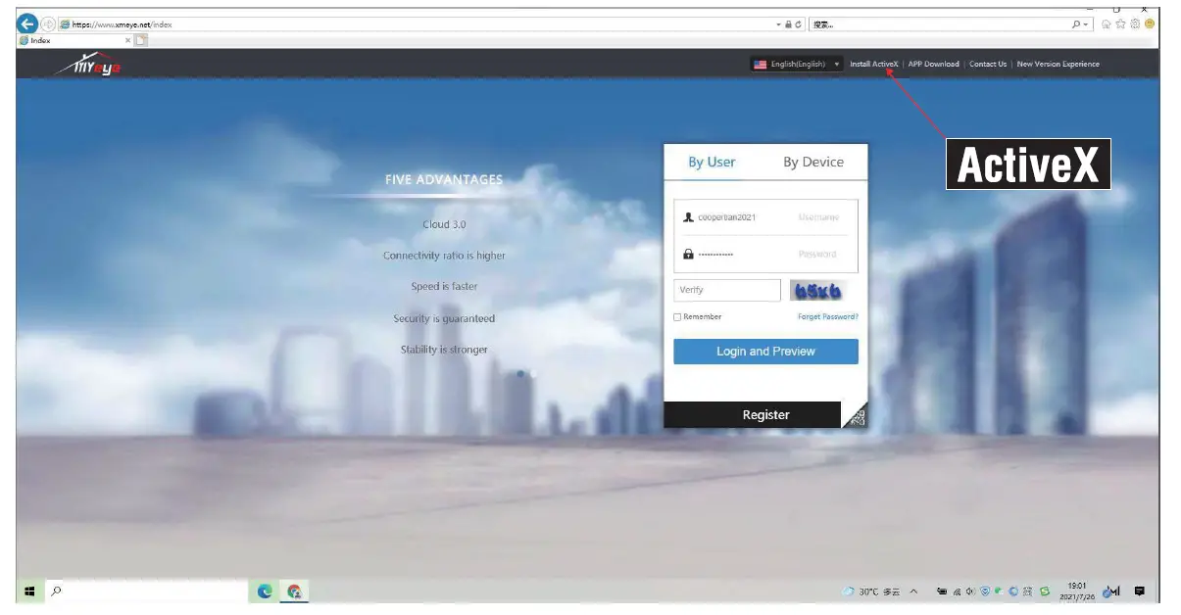Image resolution: width=1181 pixels, height=615 pixels.
Task: Click the Forget Password? link
Action: tap(828, 317)
